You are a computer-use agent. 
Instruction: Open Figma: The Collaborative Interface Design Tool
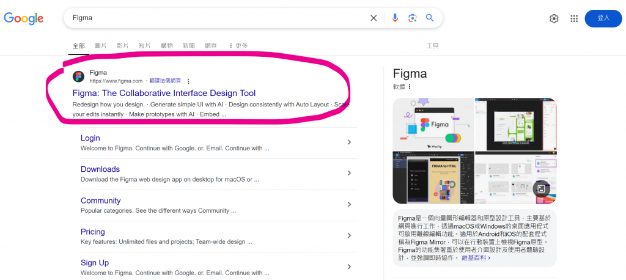pyautogui.click(x=164, y=93)
